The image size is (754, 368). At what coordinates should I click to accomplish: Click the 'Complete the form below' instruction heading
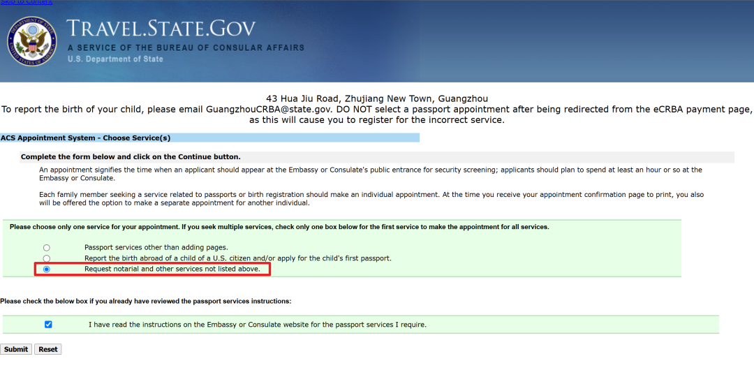click(x=131, y=157)
